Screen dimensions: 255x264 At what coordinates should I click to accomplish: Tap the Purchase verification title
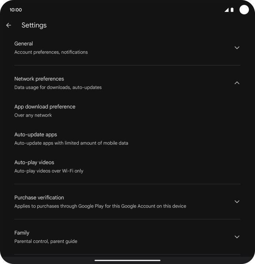click(39, 198)
